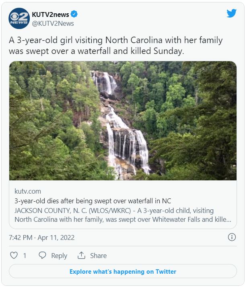Open the waterfall photo thumbnail
Image resolution: width=247 pixels, height=289 pixels.
click(x=123, y=120)
